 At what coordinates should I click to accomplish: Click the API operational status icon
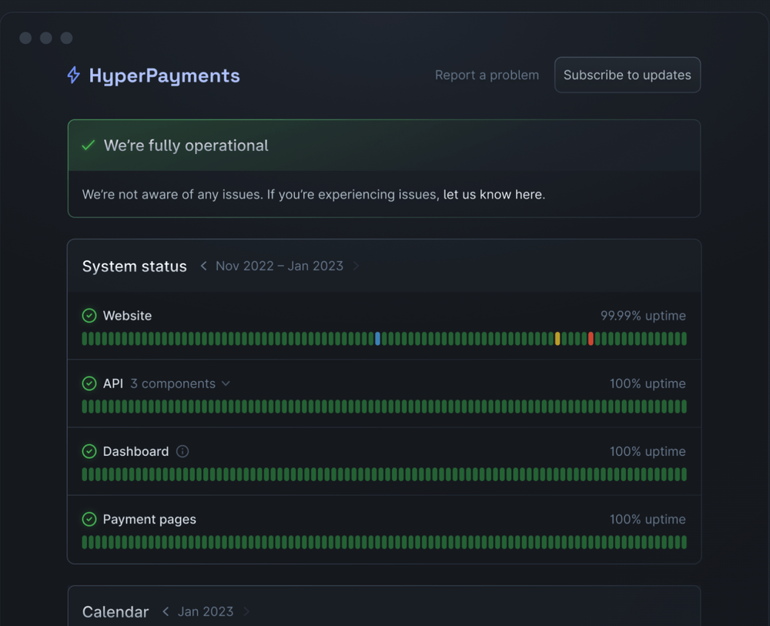tap(89, 383)
